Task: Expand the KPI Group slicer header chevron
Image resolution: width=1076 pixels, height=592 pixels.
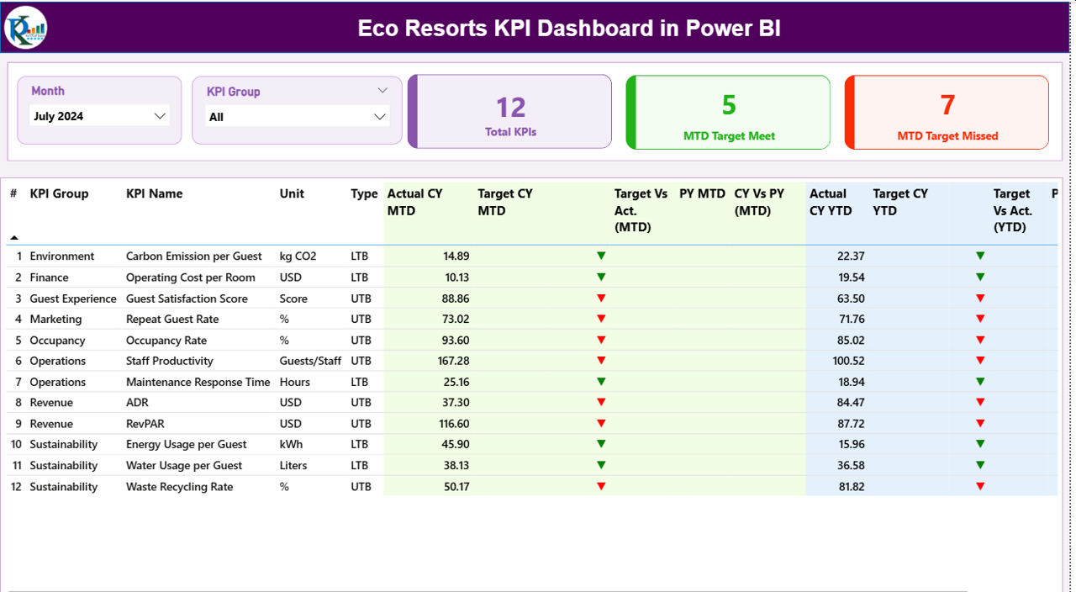Action: (x=383, y=90)
